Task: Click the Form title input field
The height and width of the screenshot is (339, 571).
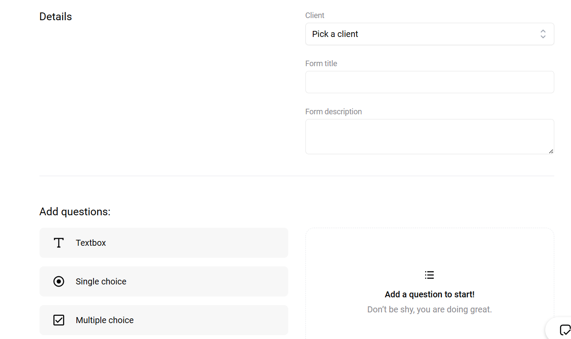Action: pos(429,82)
